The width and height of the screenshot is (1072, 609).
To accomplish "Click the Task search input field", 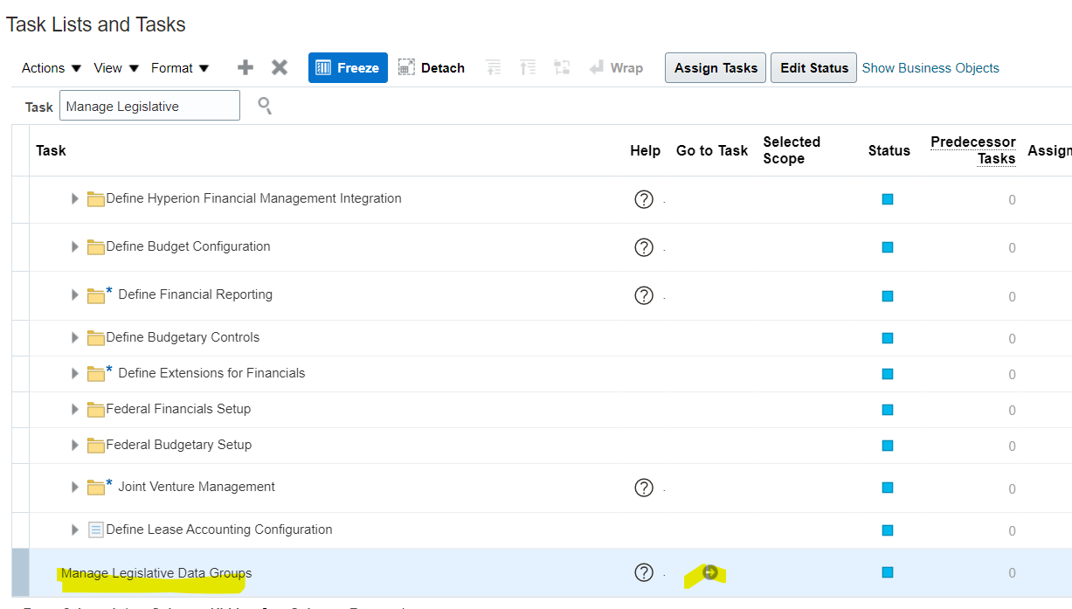I will tap(149, 106).
